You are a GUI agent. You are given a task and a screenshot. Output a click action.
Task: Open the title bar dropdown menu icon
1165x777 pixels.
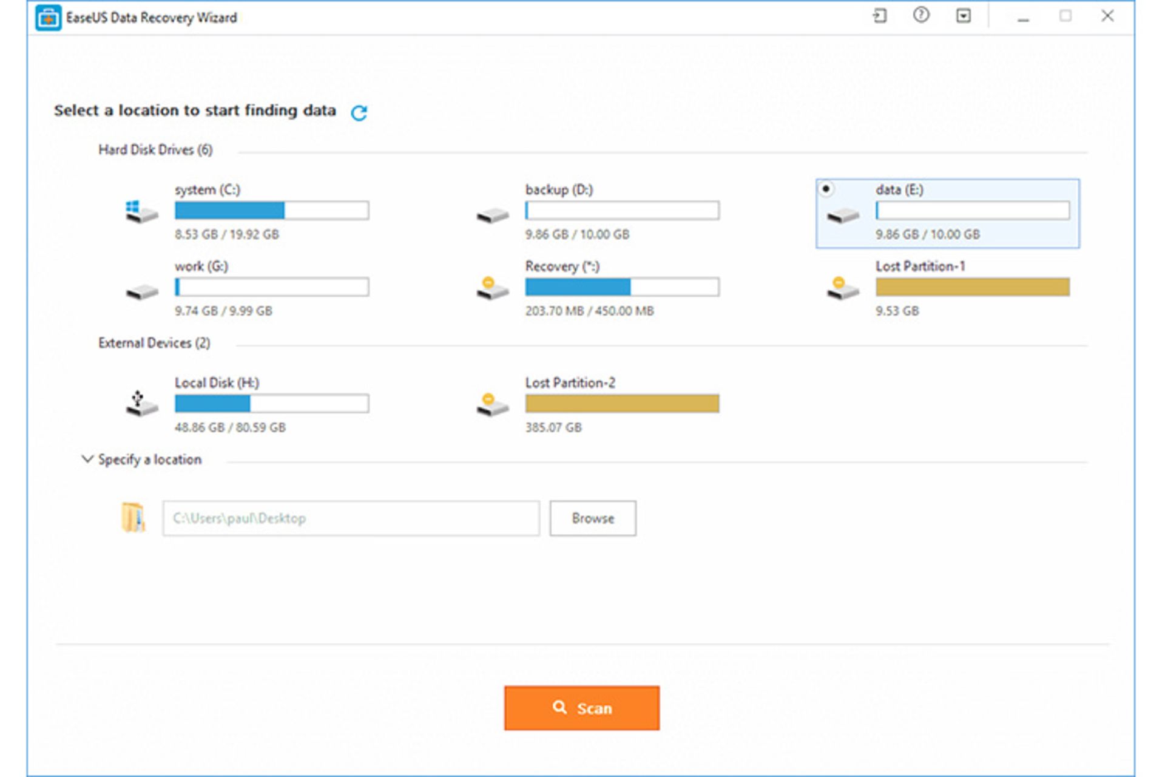tap(964, 16)
